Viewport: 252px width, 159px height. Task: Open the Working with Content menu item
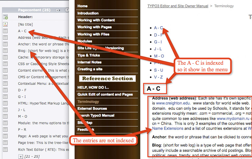(96, 20)
